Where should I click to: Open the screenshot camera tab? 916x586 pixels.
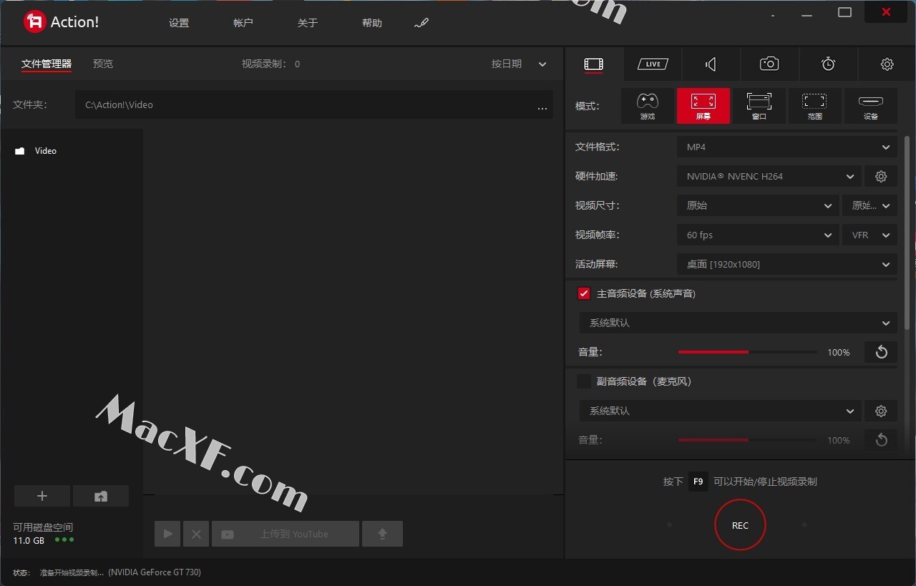(769, 64)
